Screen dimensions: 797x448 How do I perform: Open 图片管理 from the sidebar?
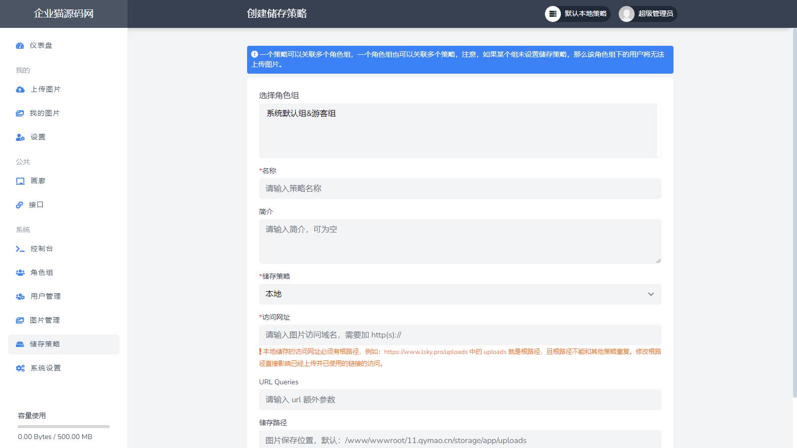point(44,321)
